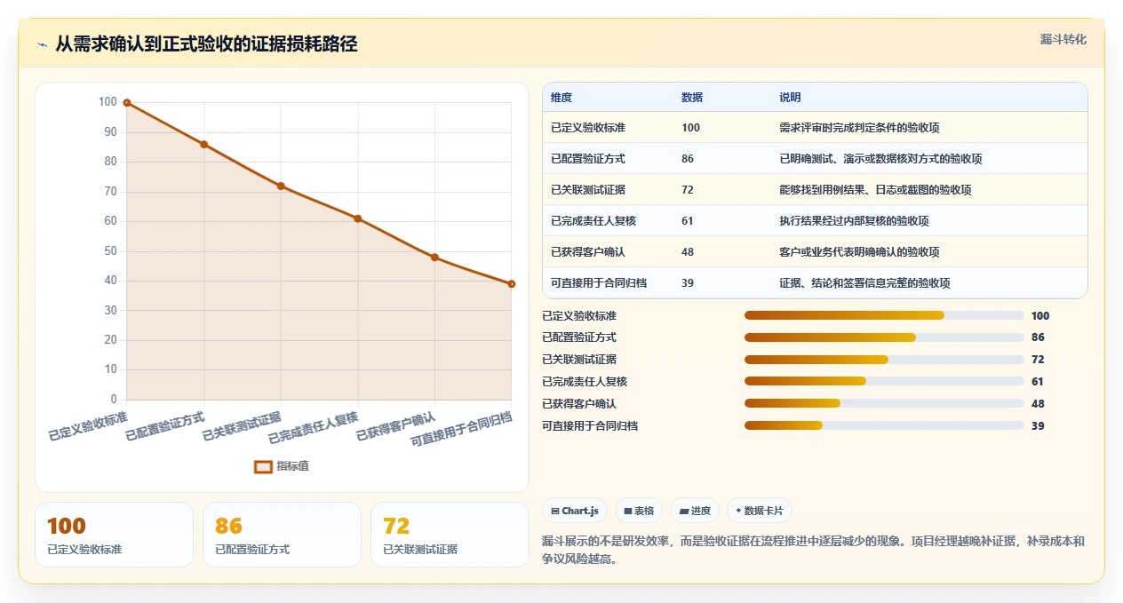Click the 已定义验收标准 progress bar
Screen dimensions: 1123x603
tap(884, 315)
